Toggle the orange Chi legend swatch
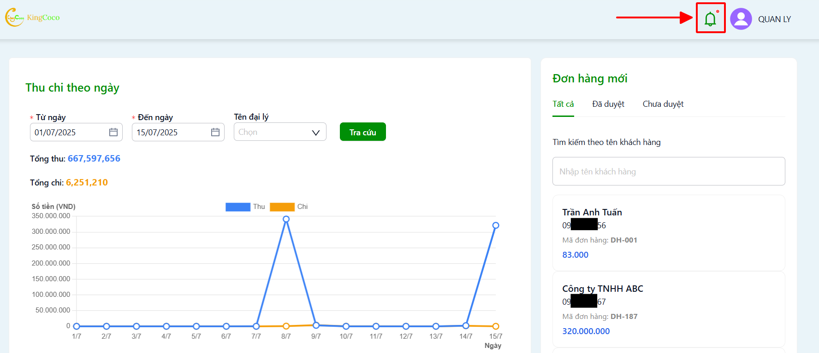This screenshot has width=819, height=353. click(282, 207)
